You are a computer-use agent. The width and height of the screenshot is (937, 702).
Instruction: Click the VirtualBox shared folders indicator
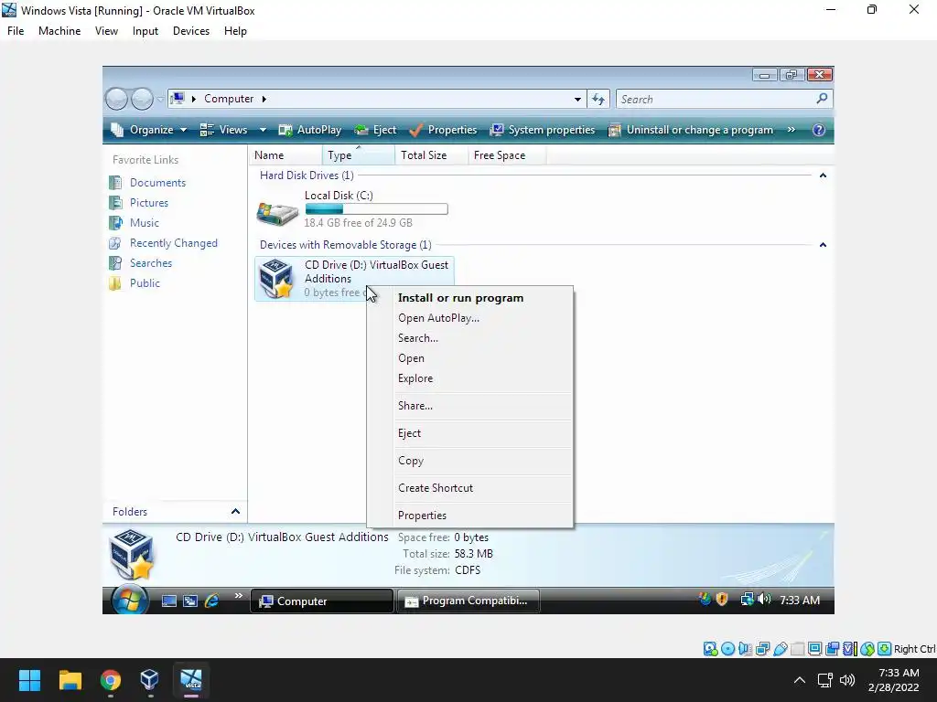[797, 649]
